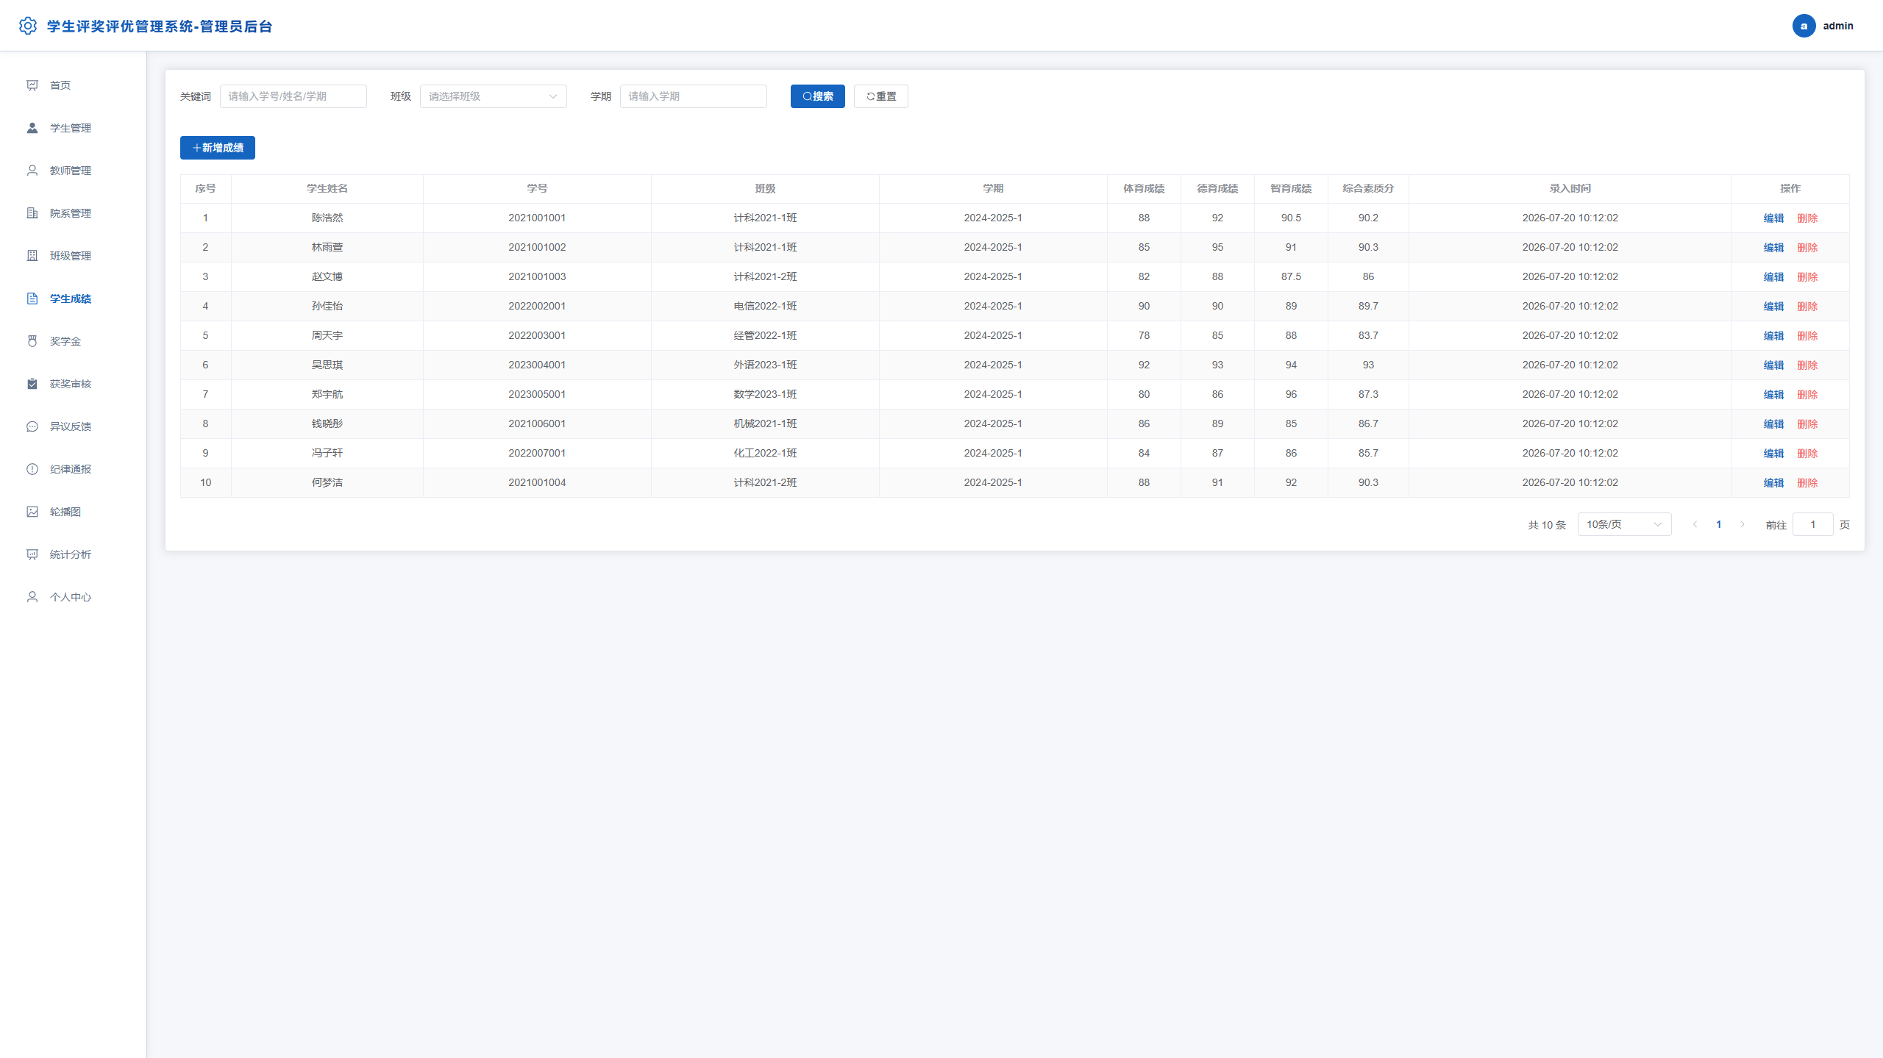Open 轮播图 menu item

point(73,512)
